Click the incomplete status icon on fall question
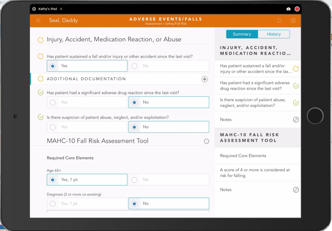332x231 pixels. point(40,56)
